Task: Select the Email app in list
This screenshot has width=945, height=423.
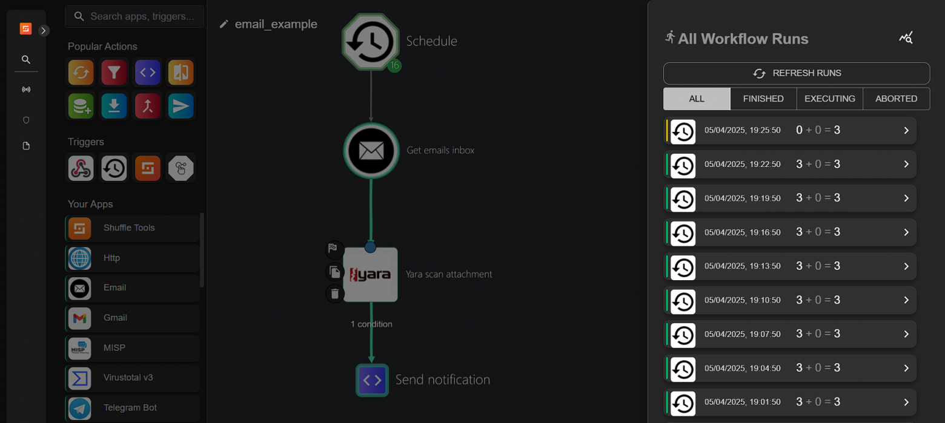Action: tap(132, 287)
